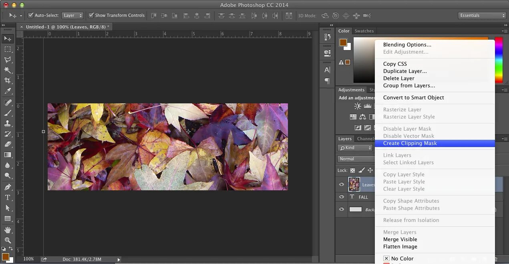This screenshot has width=509, height=264.
Task: Open the Auto-Select Layer dropdown
Action: pyautogui.click(x=72, y=16)
